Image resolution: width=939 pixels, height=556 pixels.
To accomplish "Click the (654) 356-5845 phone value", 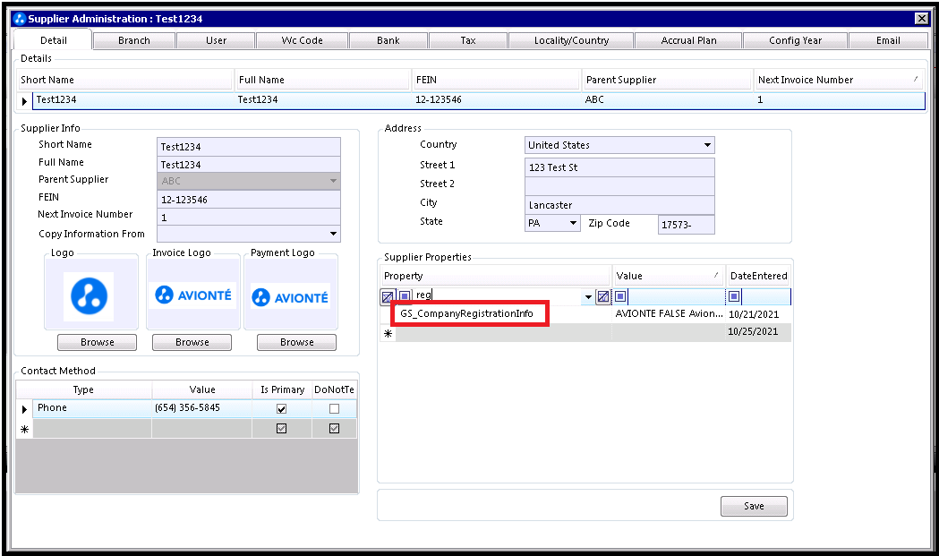I will click(x=187, y=408).
